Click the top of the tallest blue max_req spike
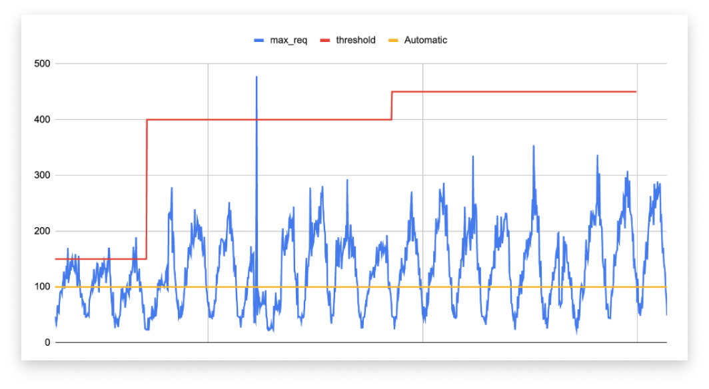Viewport: 709px width, 389px height. pos(257,77)
